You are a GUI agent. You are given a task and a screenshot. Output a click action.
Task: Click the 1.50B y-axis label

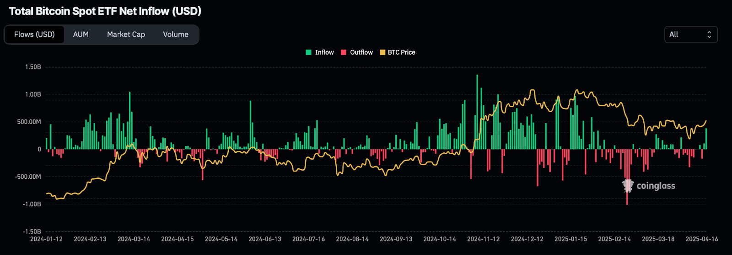(x=33, y=67)
